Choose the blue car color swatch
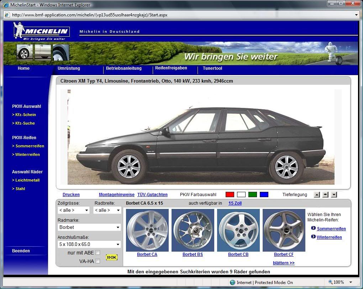 [x=264, y=195]
